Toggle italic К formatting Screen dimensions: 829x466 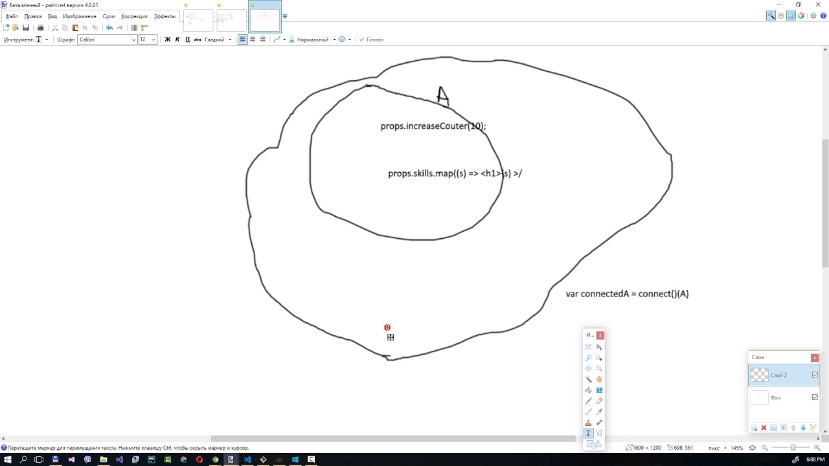(177, 39)
